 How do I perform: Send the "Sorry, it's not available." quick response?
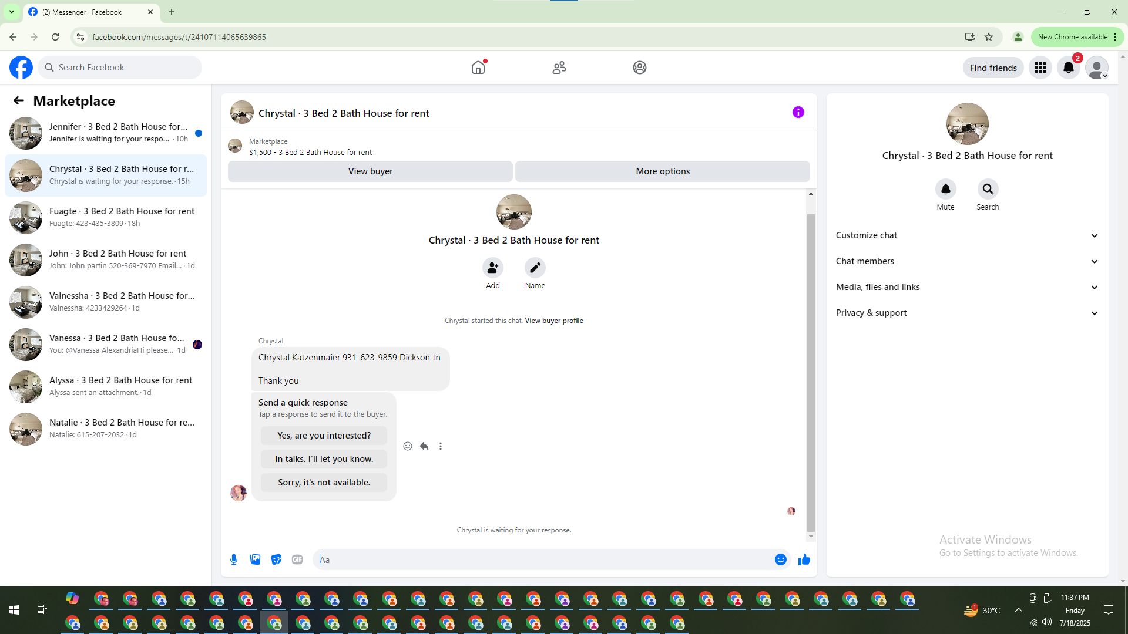point(324,483)
